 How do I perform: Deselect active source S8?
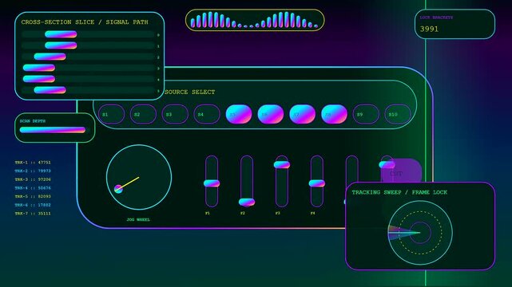coord(334,114)
